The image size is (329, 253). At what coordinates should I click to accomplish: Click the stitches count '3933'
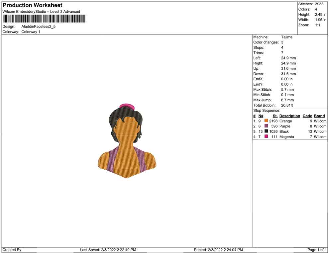pos(319,4)
